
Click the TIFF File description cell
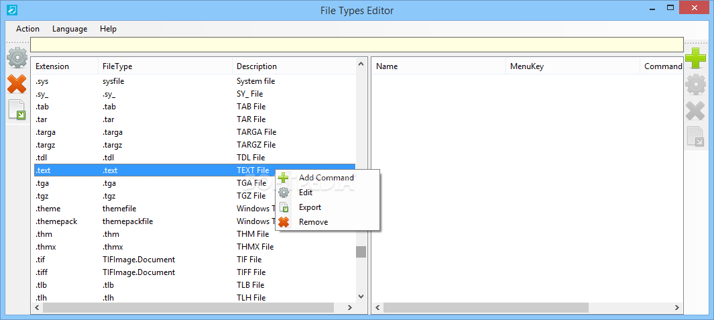click(251, 272)
